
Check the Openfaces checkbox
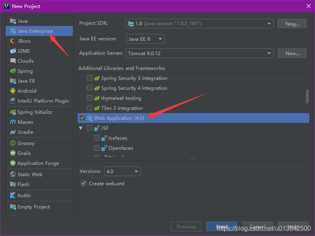[x=97, y=148]
